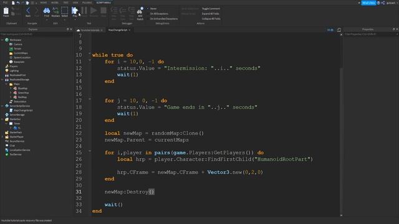
Task: Close the MapChangeScript tab
Action: click(130, 30)
